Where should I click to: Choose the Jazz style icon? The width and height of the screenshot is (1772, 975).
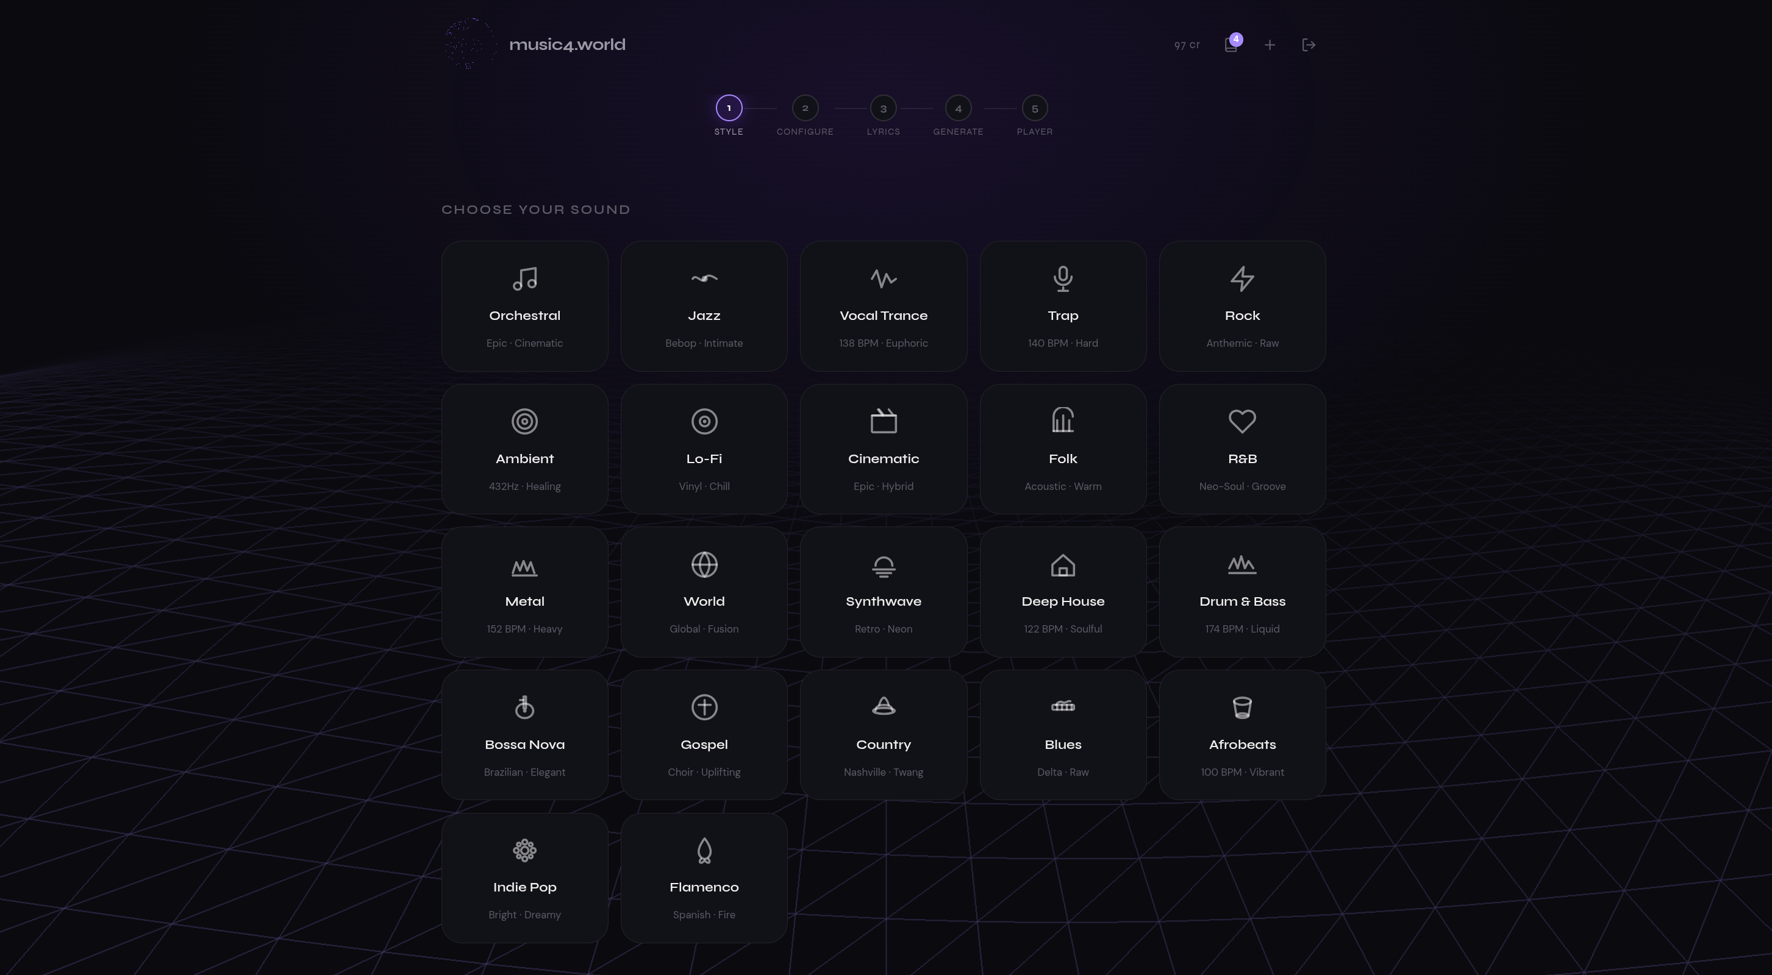click(704, 278)
